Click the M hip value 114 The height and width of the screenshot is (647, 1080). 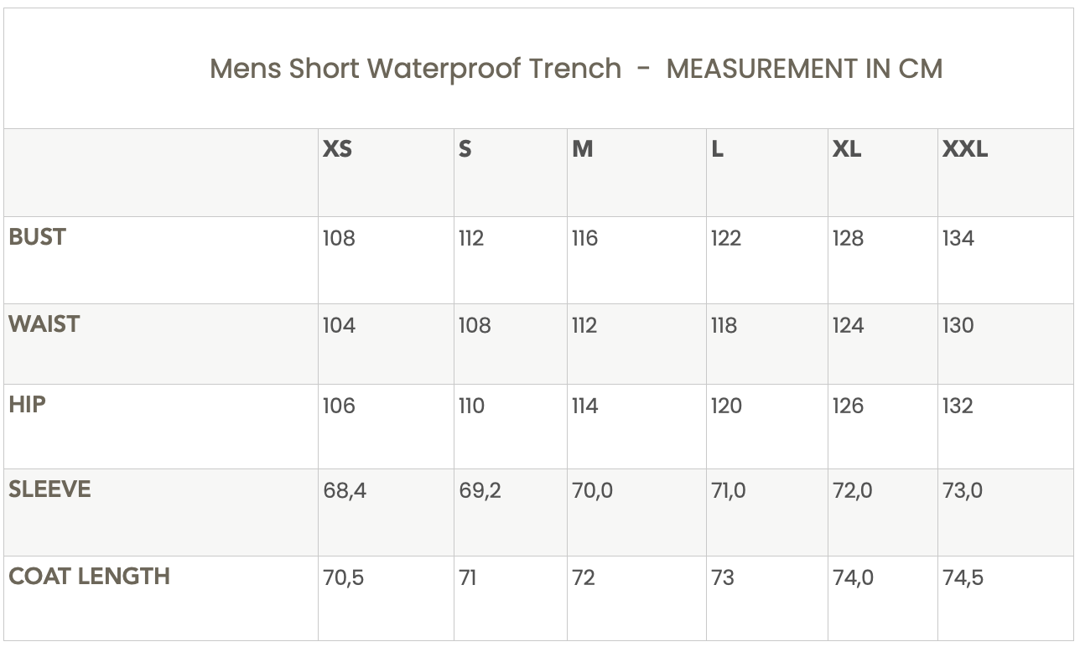click(584, 406)
